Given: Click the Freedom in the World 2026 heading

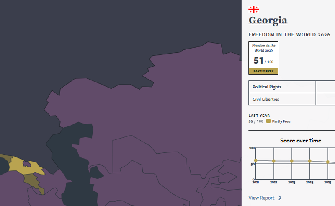Looking at the screenshot, I should [289, 35].
